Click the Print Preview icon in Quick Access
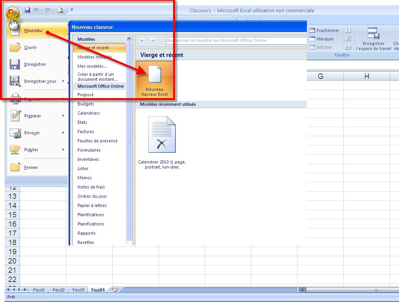The width and height of the screenshot is (399, 302). click(61, 10)
